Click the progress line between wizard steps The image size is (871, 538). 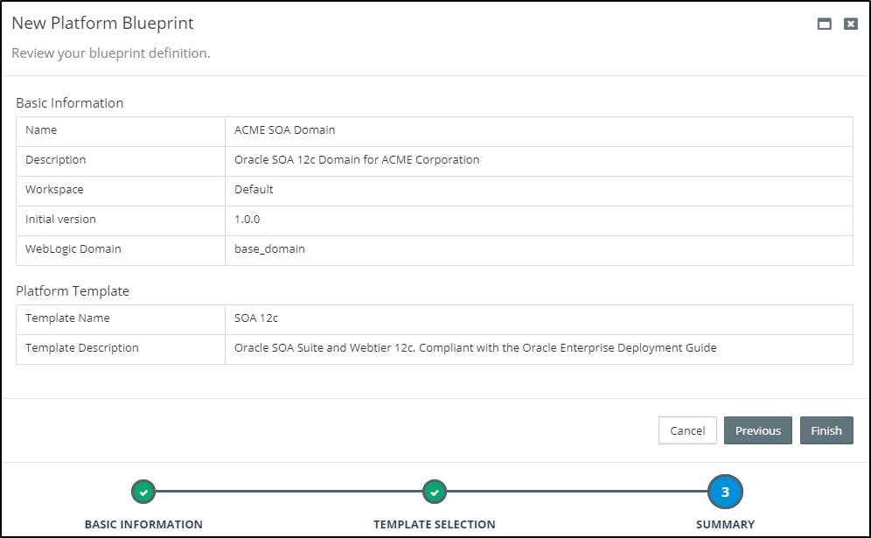tap(289, 493)
